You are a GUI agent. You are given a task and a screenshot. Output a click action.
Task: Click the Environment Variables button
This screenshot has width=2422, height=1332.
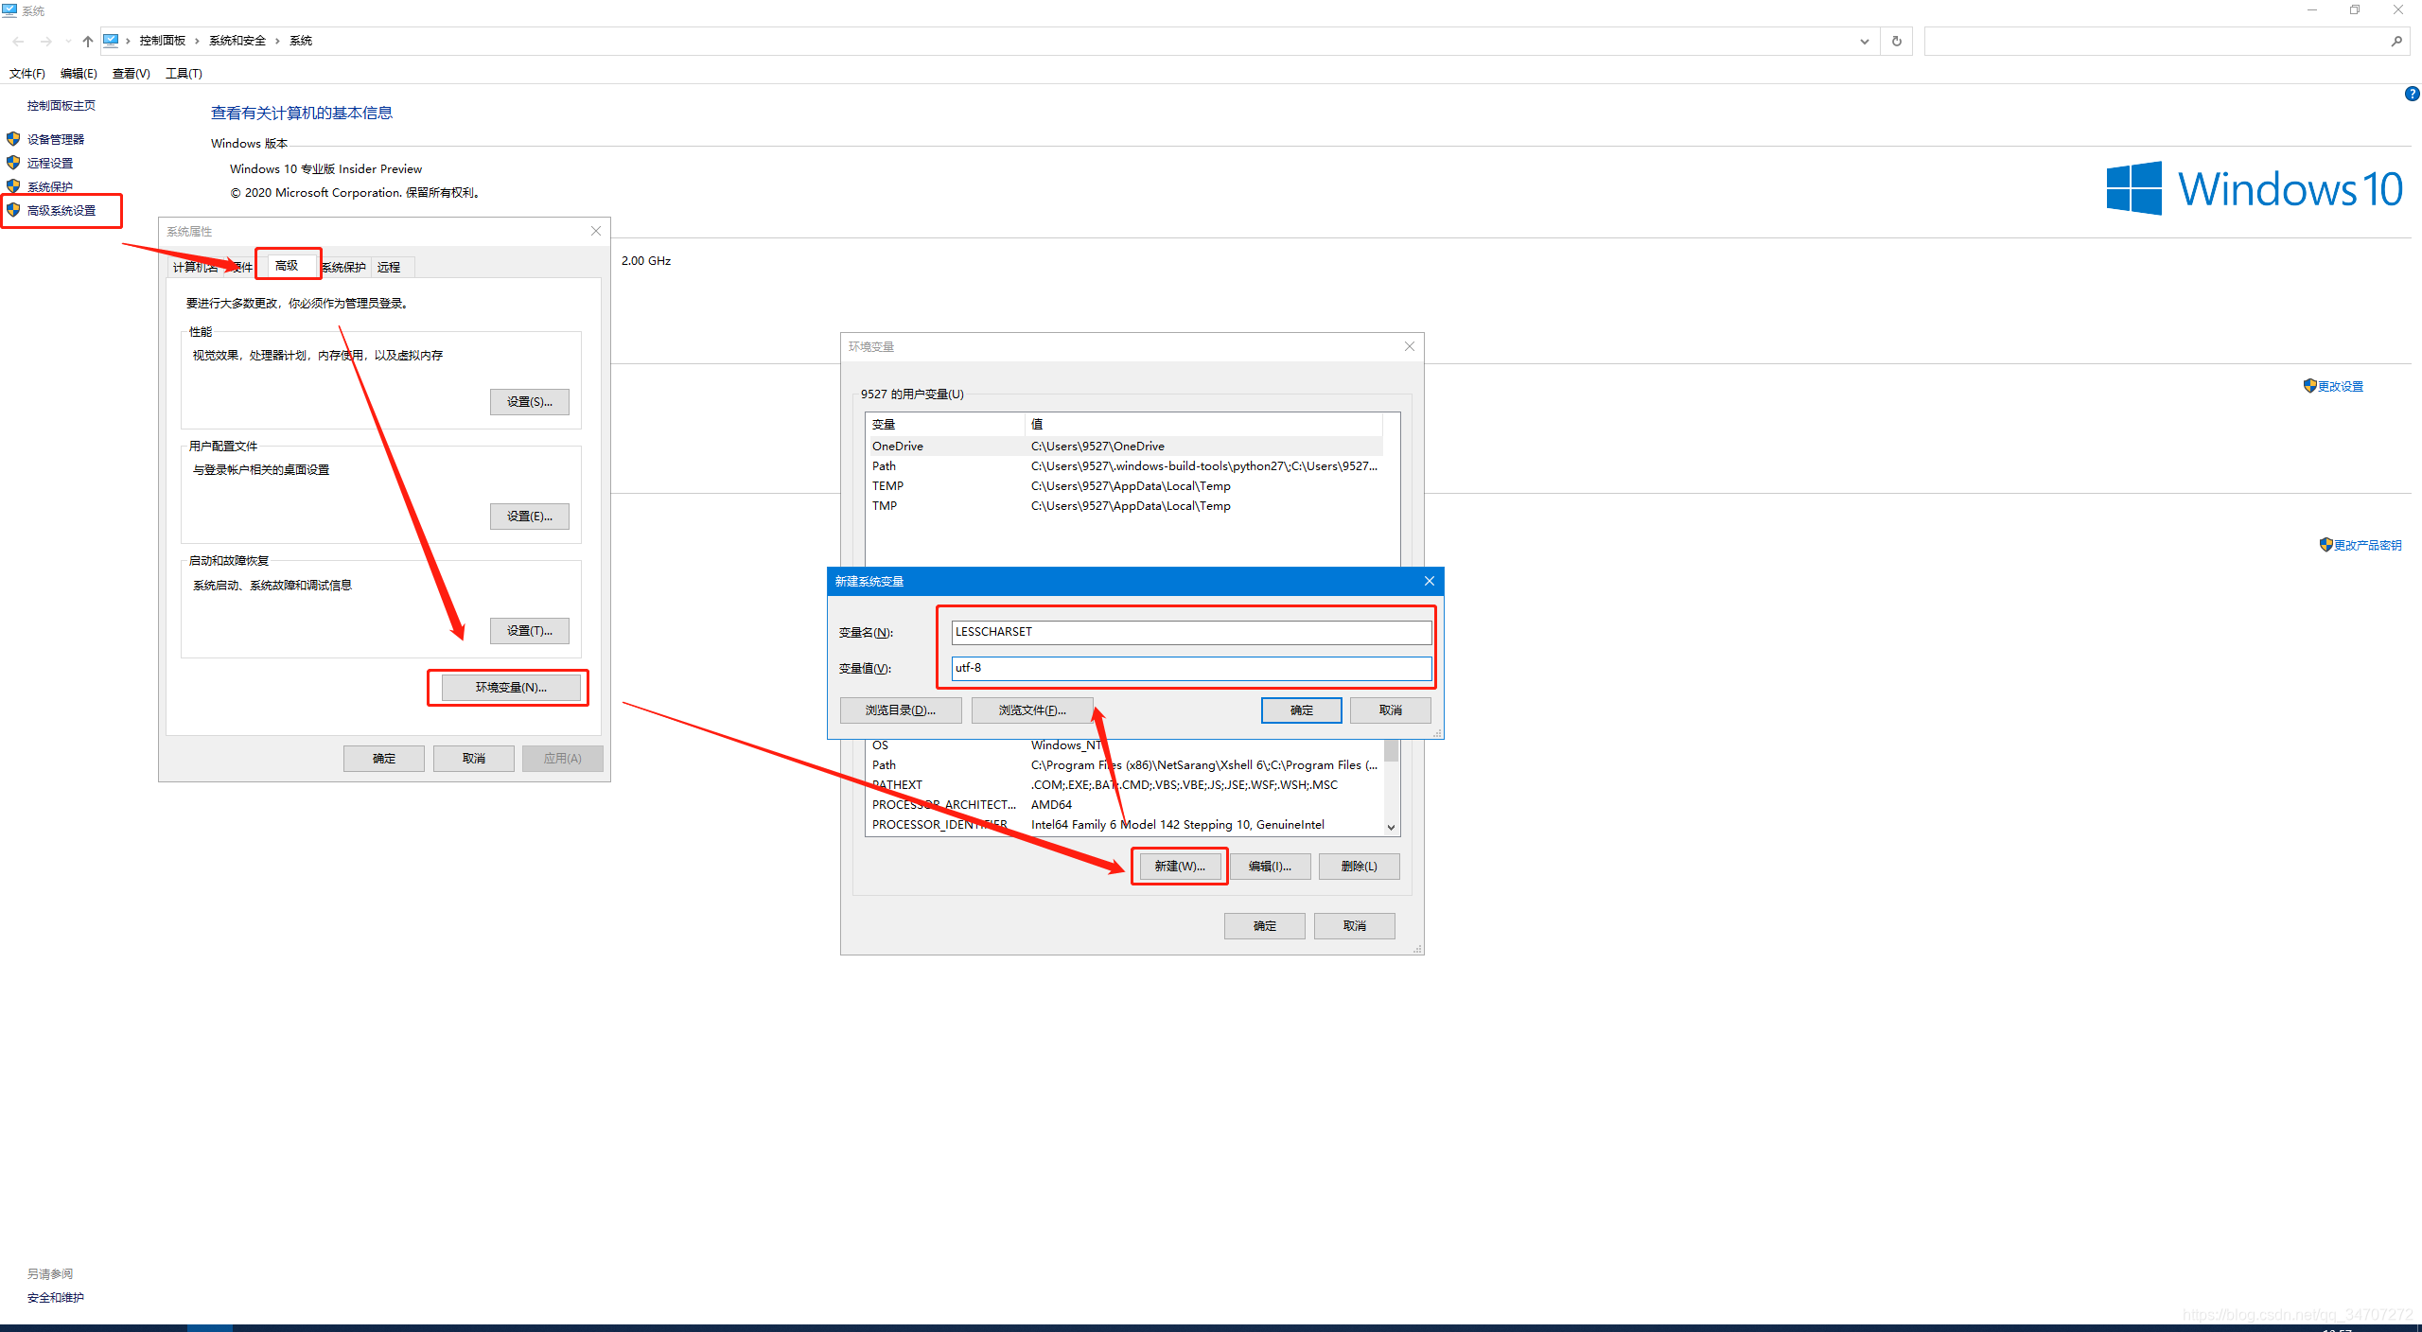tap(511, 688)
